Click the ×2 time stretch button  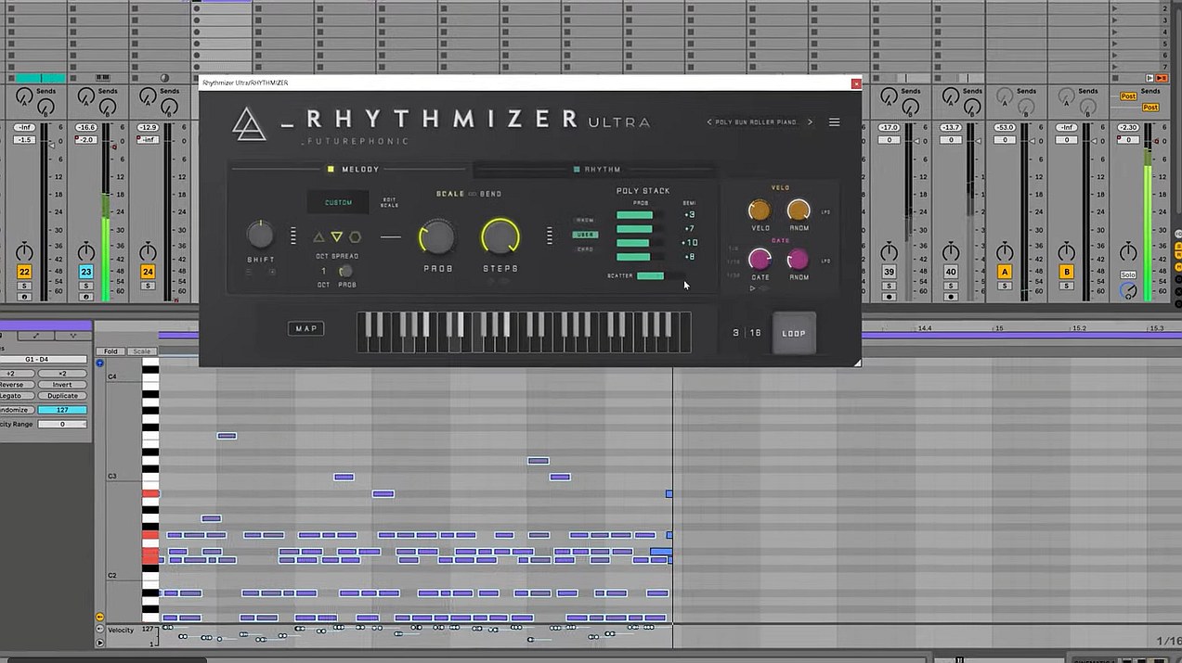tap(62, 374)
